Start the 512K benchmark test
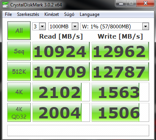This screenshot has width=156, height=140. (x=19, y=72)
